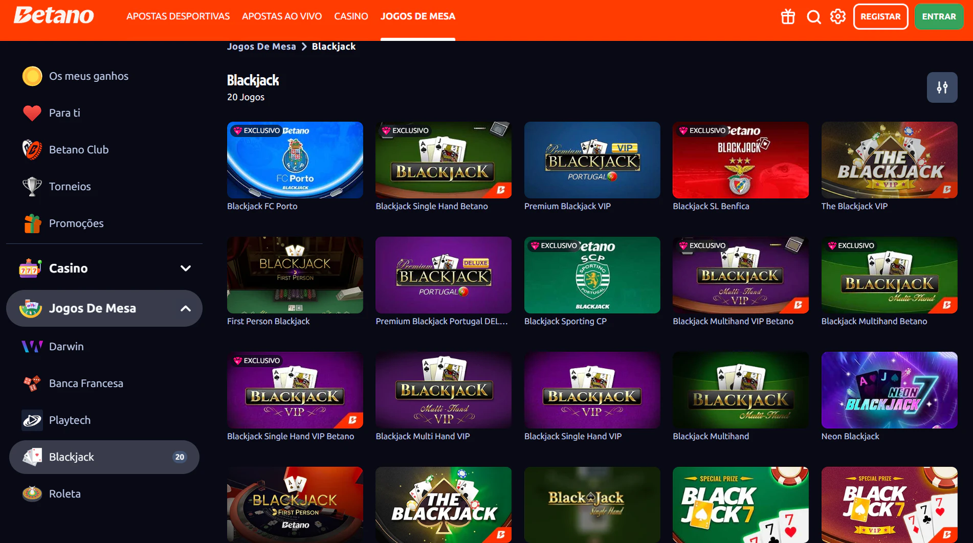The height and width of the screenshot is (543, 973).
Task: Click the Promoções gift box icon
Action: coord(32,223)
